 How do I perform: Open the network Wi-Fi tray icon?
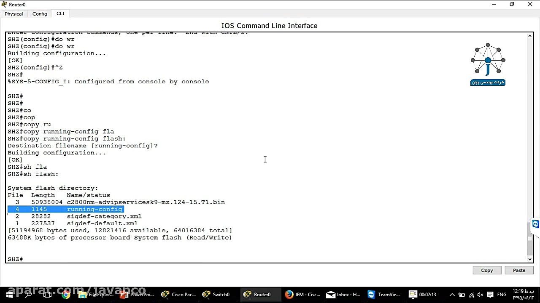472,295
